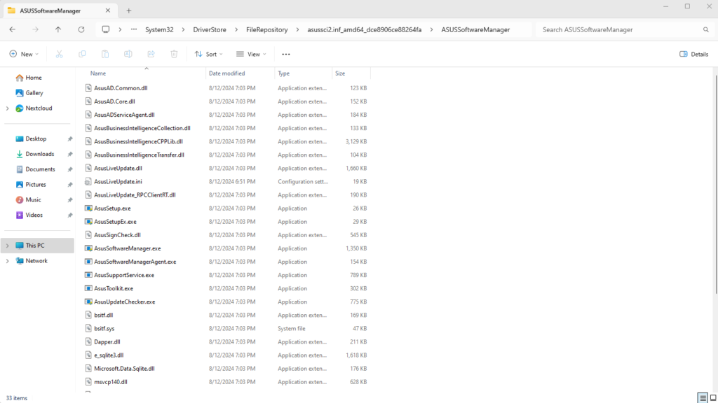Click FileRepository in the address breadcrumb
Screen dimensions: 718x403
(x=266, y=29)
